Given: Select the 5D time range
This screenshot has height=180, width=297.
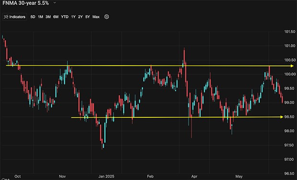Looking at the screenshot, I should coord(33,17).
